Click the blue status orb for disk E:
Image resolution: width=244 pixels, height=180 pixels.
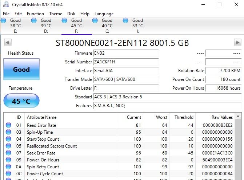(3, 20)
